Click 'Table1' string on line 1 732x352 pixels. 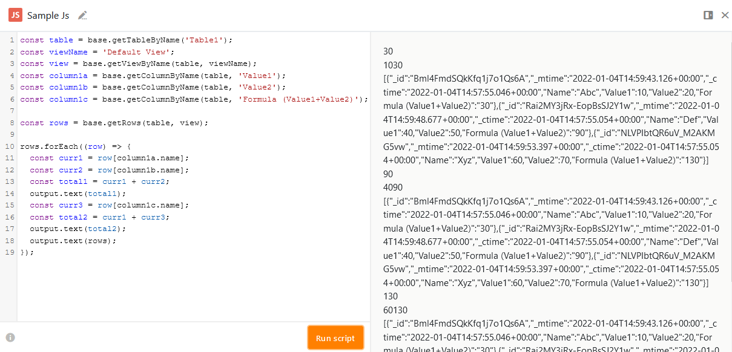[x=206, y=40]
